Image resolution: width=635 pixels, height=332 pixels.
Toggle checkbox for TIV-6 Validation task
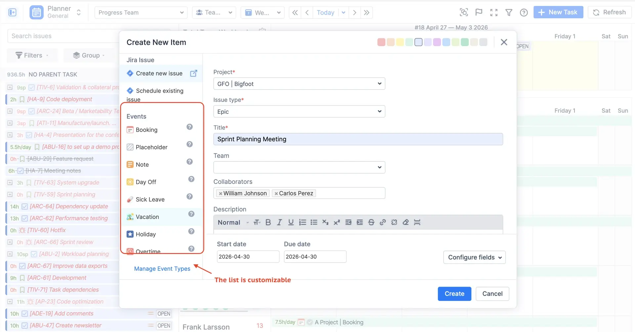(32, 87)
